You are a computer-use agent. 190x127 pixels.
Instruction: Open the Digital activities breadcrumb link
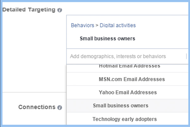118,25
